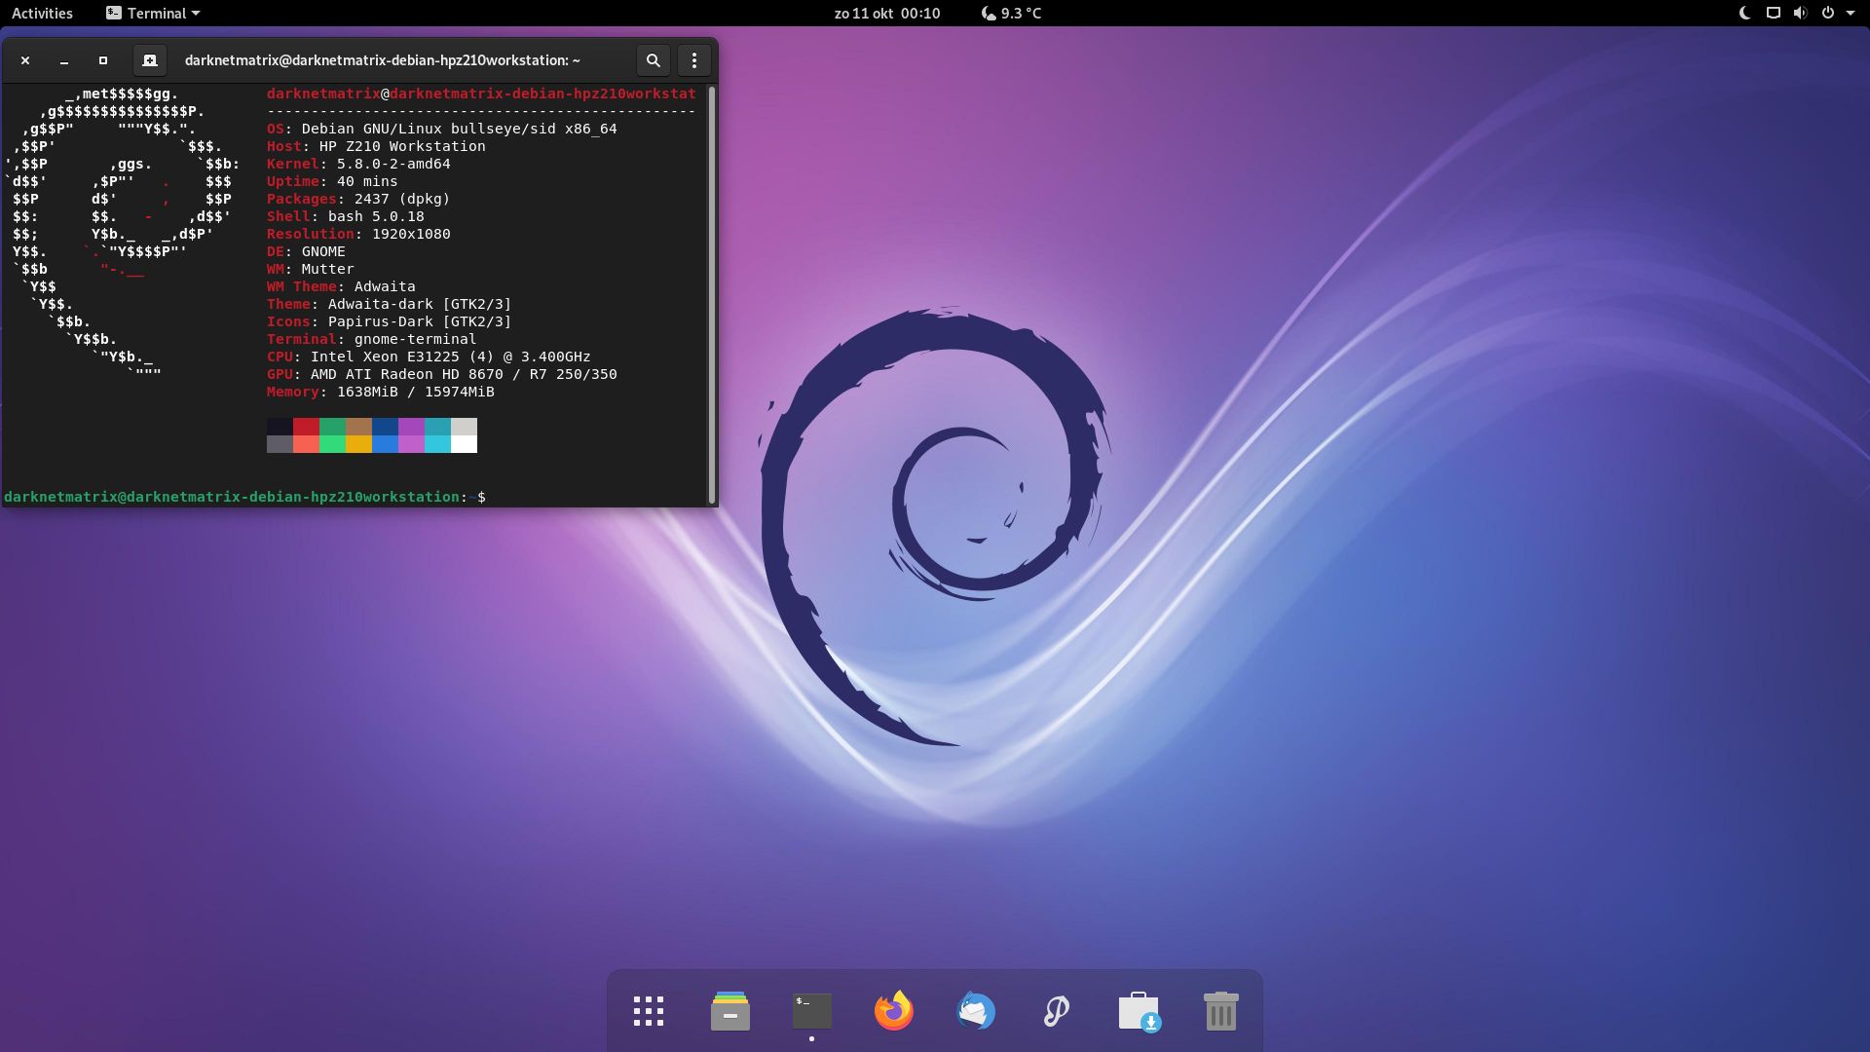Open Firefox from the dock

click(x=894, y=1010)
